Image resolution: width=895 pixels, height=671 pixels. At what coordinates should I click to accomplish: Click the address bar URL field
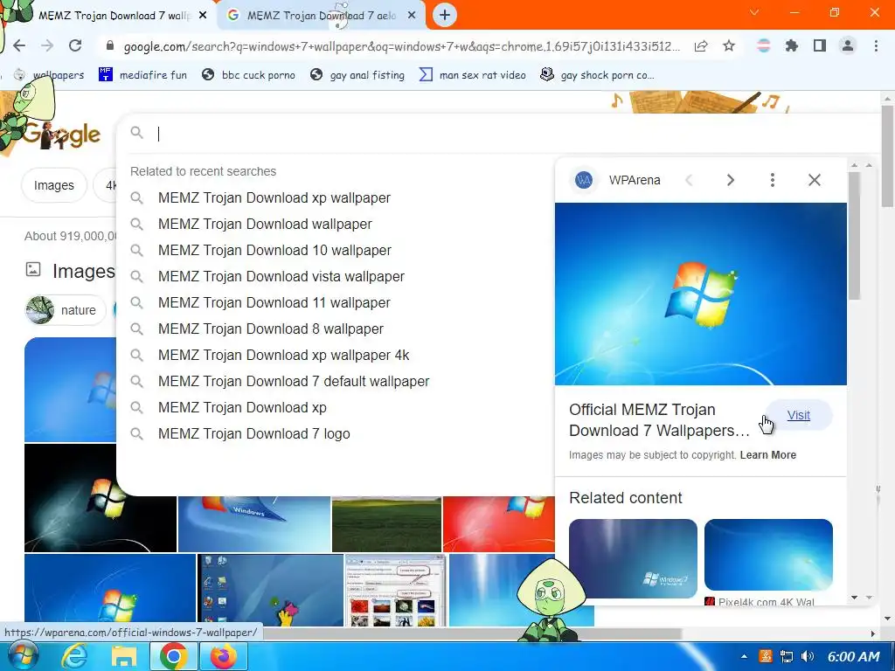(401, 46)
